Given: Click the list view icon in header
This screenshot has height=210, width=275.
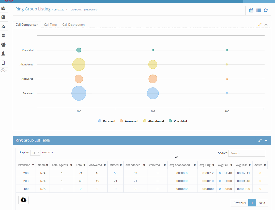Looking at the screenshot, I should click(x=258, y=10).
